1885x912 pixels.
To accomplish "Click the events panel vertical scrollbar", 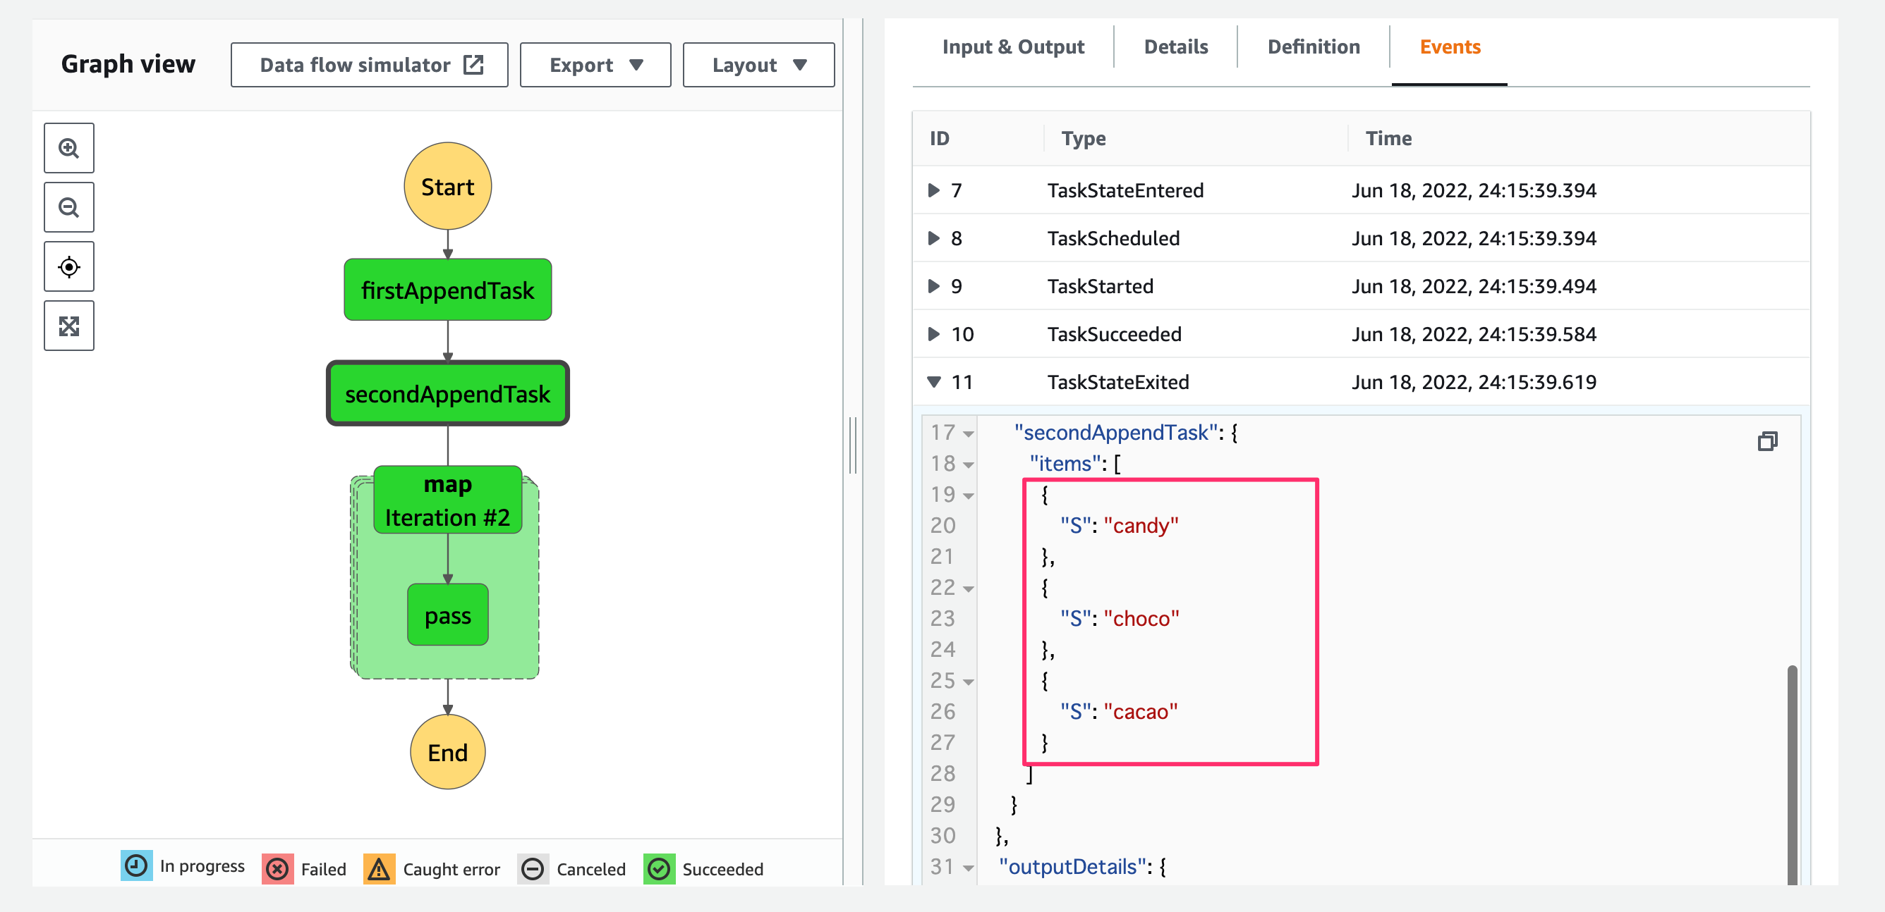I will tap(1792, 775).
